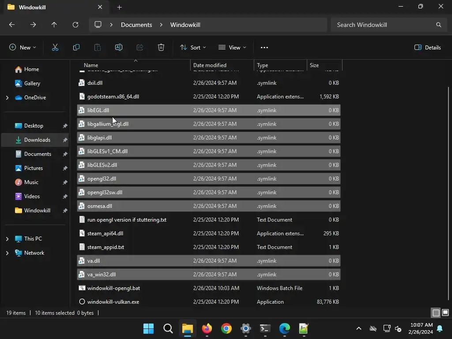Screen dimensions: 452x339
Task: Click the Paste clipboard icon
Action: coord(98,48)
